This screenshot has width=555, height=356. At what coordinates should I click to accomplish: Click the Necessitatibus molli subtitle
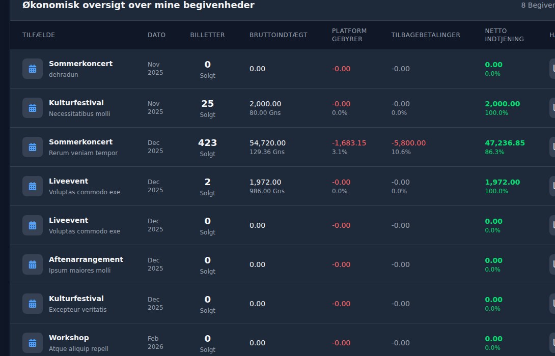79,114
